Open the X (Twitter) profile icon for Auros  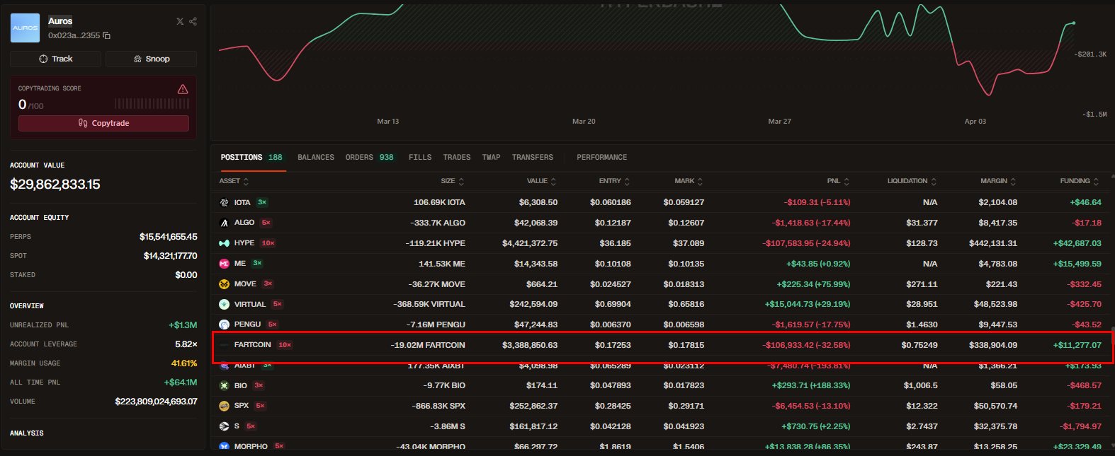(180, 21)
